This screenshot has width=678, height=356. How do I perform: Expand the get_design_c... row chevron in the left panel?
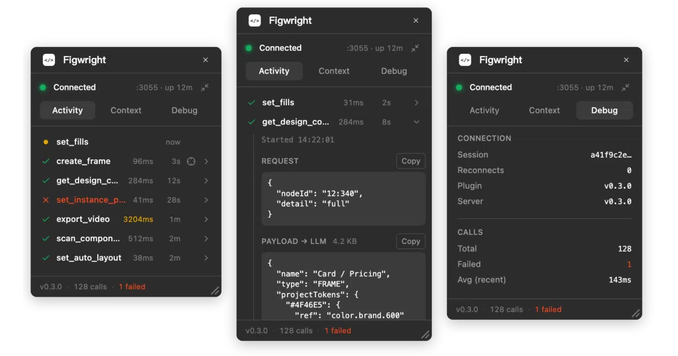point(206,181)
